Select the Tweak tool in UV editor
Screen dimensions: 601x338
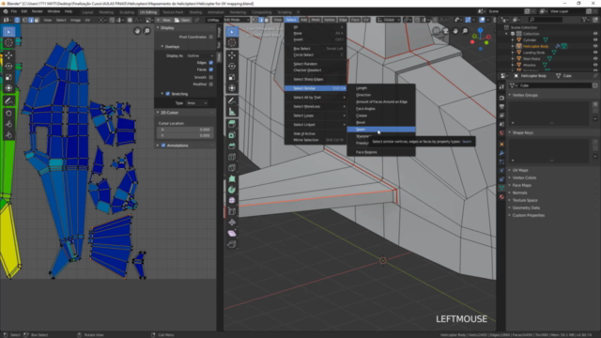pyautogui.click(x=8, y=32)
